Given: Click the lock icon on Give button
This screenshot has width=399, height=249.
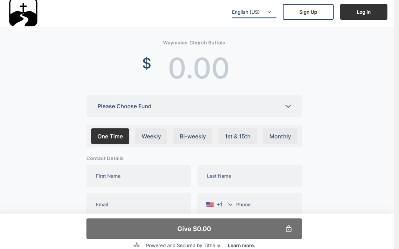Looking at the screenshot, I should pyautogui.click(x=288, y=229).
